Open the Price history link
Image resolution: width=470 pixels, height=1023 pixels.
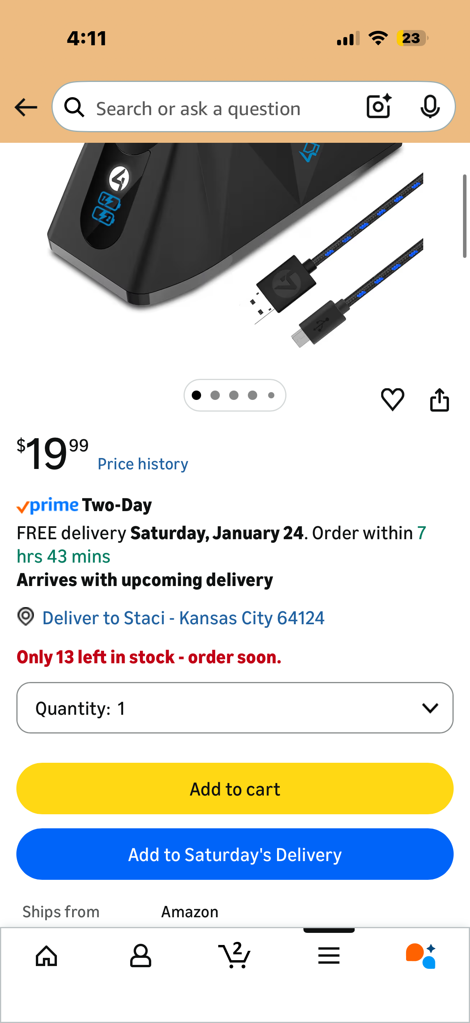pos(142,464)
